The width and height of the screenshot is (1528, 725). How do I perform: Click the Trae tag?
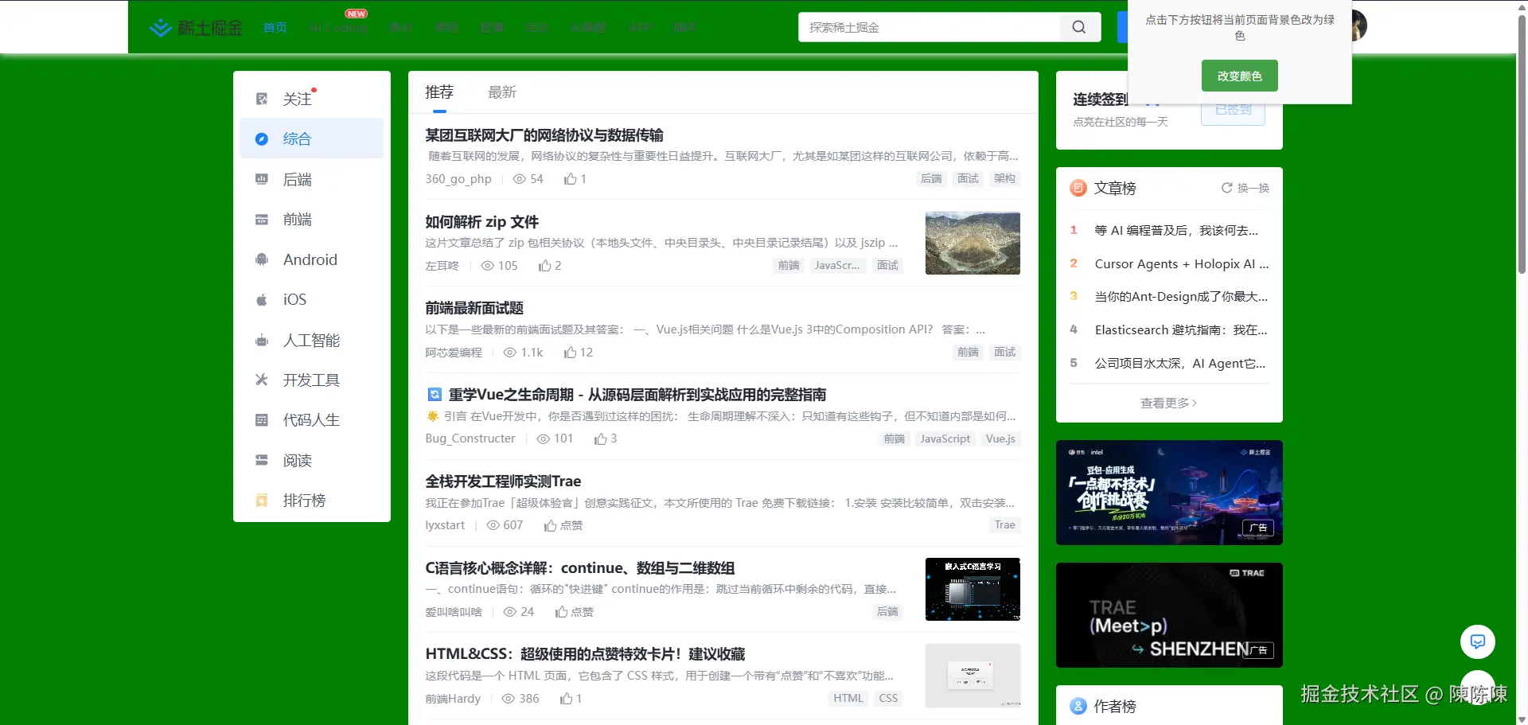coord(1005,525)
